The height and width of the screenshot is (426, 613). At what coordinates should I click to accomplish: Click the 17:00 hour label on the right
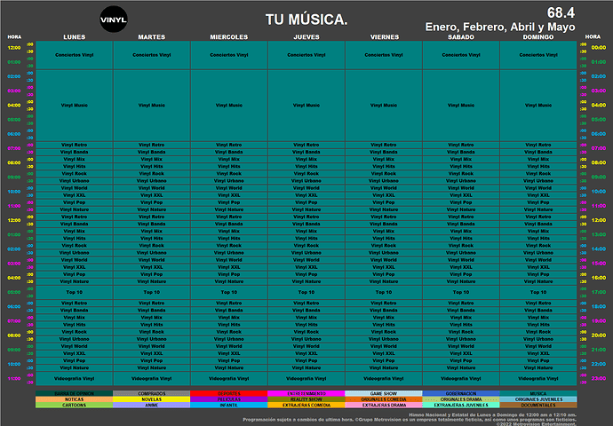point(598,292)
